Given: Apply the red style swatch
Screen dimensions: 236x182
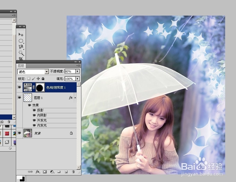Looking at the screenshot, I should pos(7,133).
